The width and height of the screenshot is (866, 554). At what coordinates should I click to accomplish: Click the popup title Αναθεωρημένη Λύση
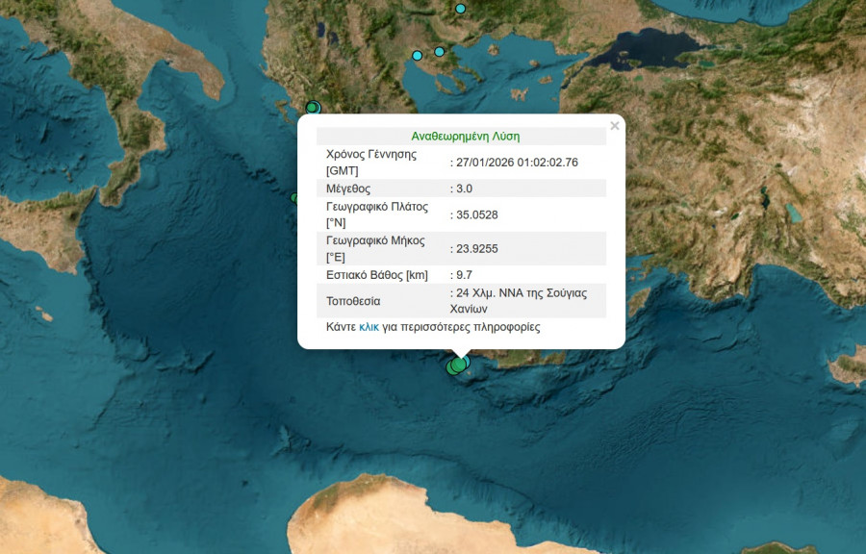click(466, 135)
